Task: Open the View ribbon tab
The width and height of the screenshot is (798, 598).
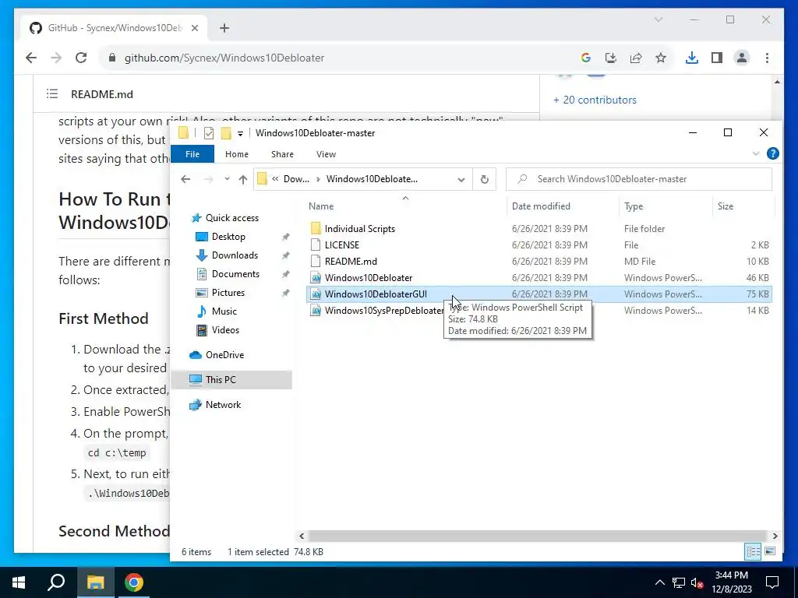Action: click(326, 154)
